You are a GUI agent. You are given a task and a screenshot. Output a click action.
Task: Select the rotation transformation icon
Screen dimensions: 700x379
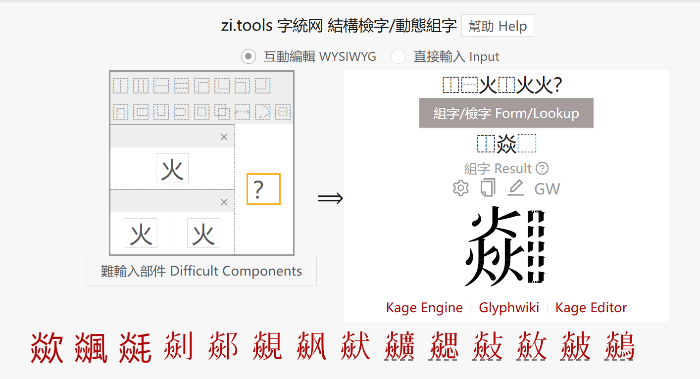[263, 112]
